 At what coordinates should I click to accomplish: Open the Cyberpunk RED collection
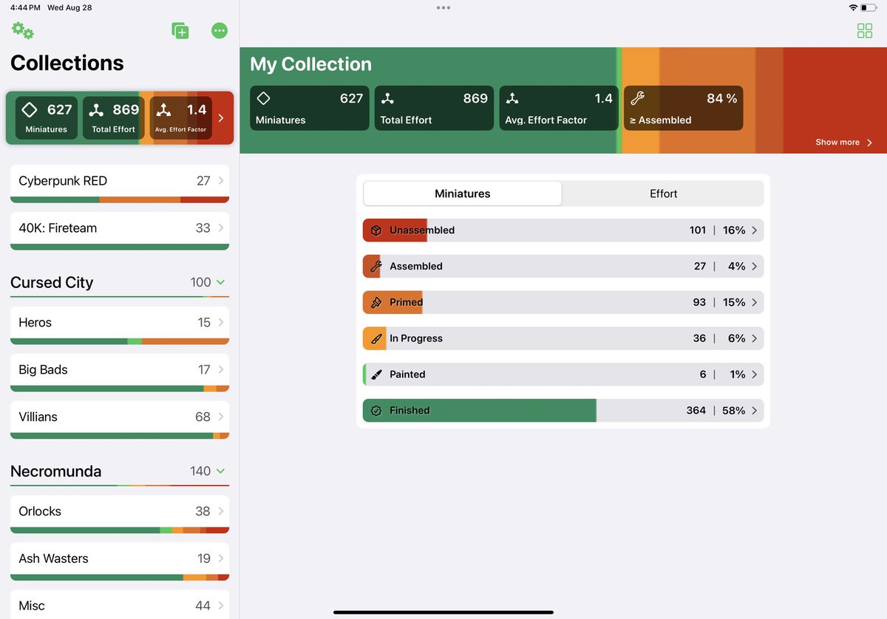point(120,183)
